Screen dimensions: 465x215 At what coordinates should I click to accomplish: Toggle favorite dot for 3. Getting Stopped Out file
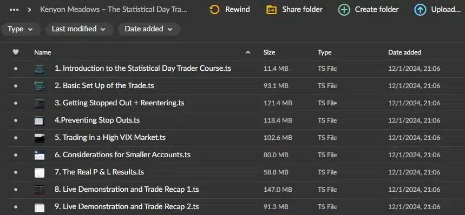(x=16, y=103)
